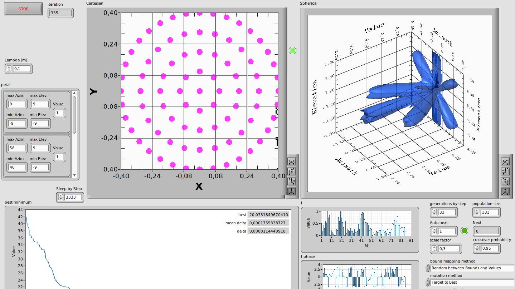Screen dimensions: 515x289
Task: Select 3D default view icon on Spherical graph
Action: [x=505, y=191]
